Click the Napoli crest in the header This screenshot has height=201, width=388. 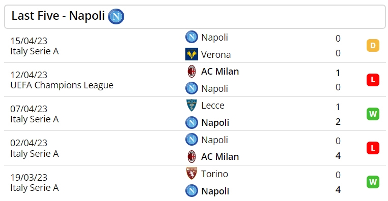116,17
